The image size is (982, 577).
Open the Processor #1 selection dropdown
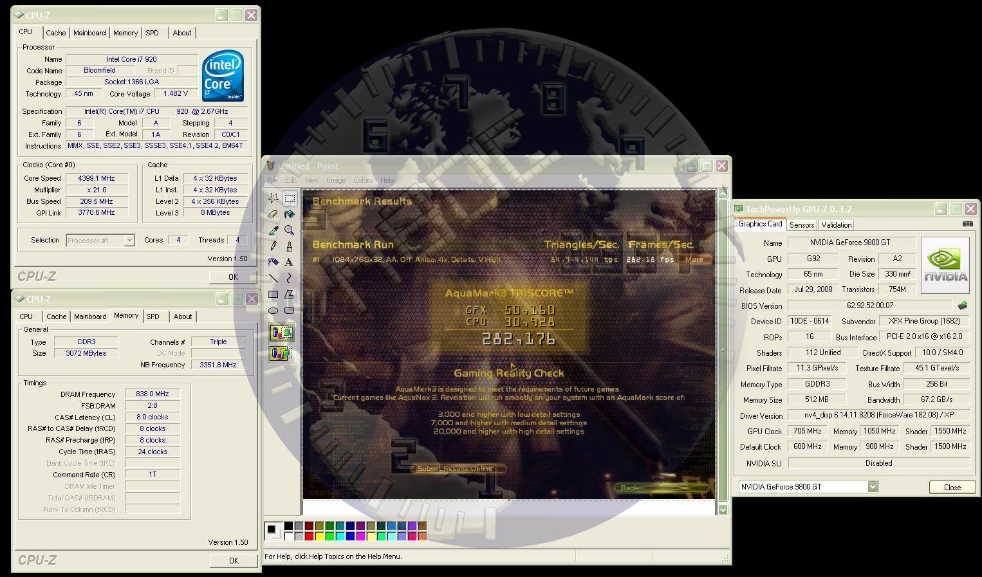tap(129, 241)
